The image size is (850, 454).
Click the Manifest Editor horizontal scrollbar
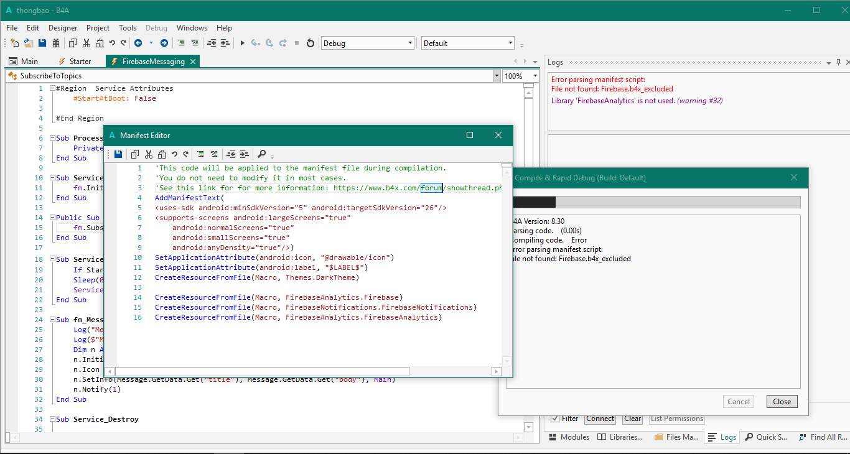pyautogui.click(x=261, y=371)
